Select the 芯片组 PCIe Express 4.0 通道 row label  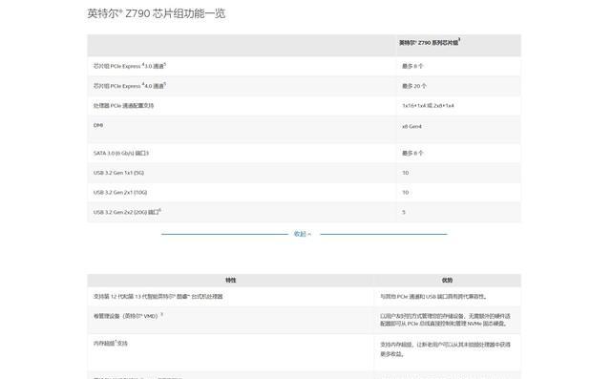point(130,86)
